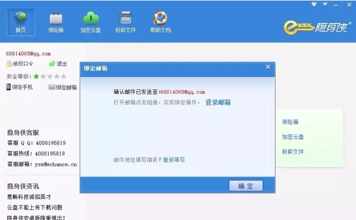Minimize the main window
The width and height of the screenshot is (356, 220).
click(x=336, y=4)
